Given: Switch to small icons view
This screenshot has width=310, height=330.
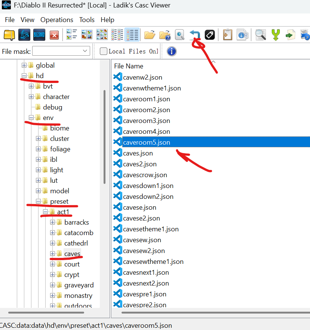Looking at the screenshot, I should 102,34.
